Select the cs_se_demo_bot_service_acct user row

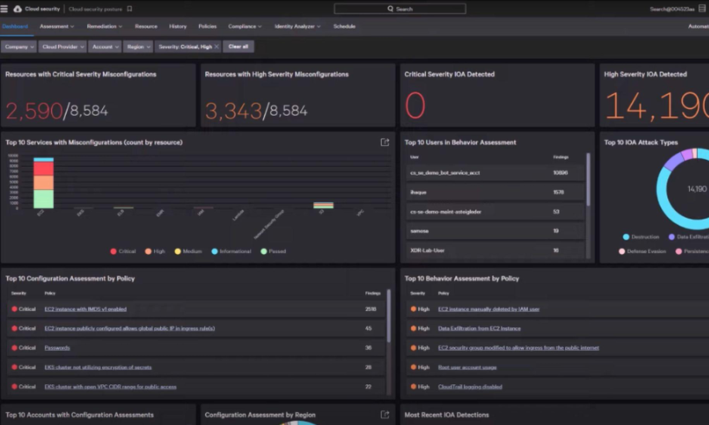pyautogui.click(x=496, y=173)
